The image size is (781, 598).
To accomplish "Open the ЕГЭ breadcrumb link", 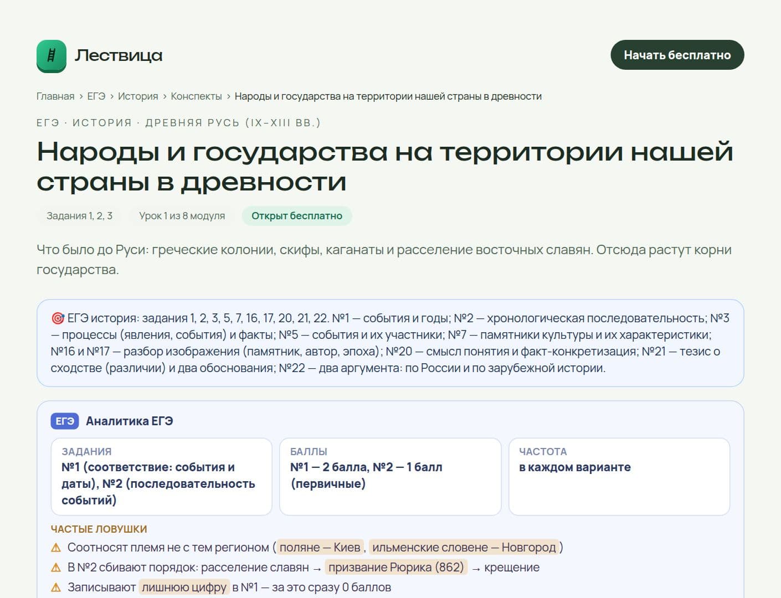I will coord(96,96).
